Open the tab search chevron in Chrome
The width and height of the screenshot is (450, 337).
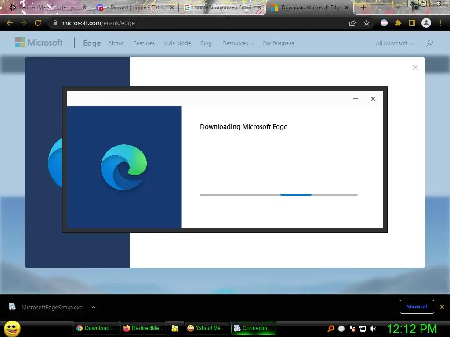click(x=397, y=7)
